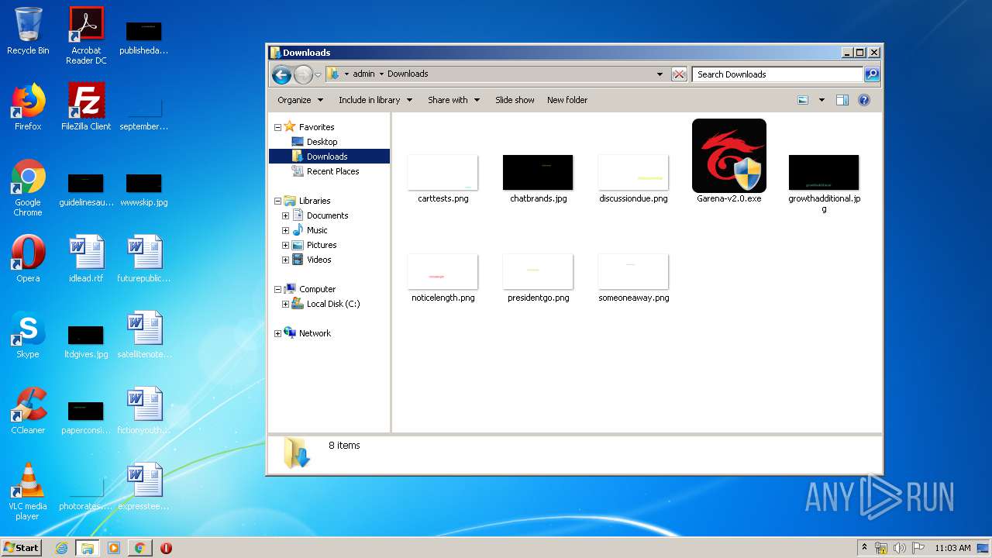Screen dimensions: 992x558
Task: Open the Share with menu
Action: click(453, 100)
